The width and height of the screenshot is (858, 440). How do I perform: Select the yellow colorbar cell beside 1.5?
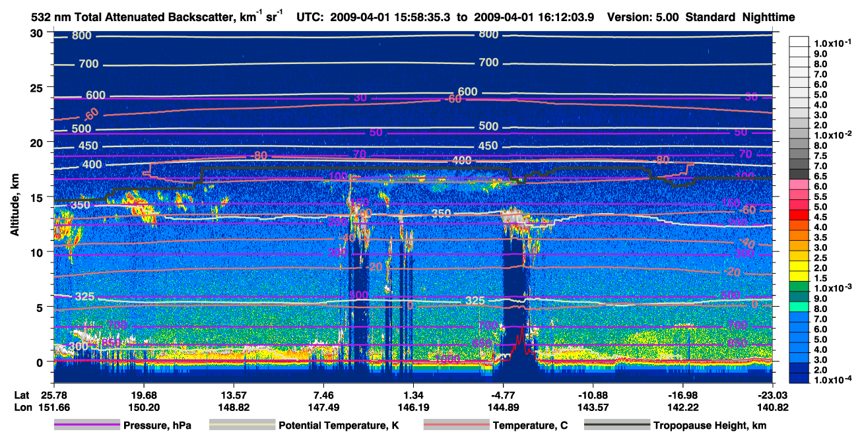[799, 278]
